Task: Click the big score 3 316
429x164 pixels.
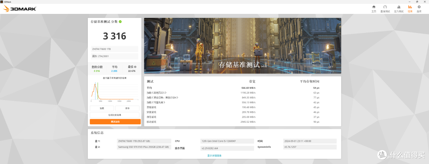Action: (115, 36)
